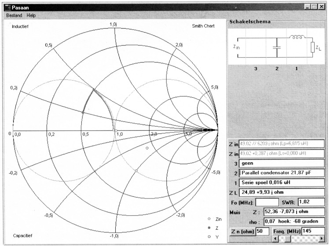Click the '-1,0j' label below Smith chart
330x246 pixels.
coord(114,236)
